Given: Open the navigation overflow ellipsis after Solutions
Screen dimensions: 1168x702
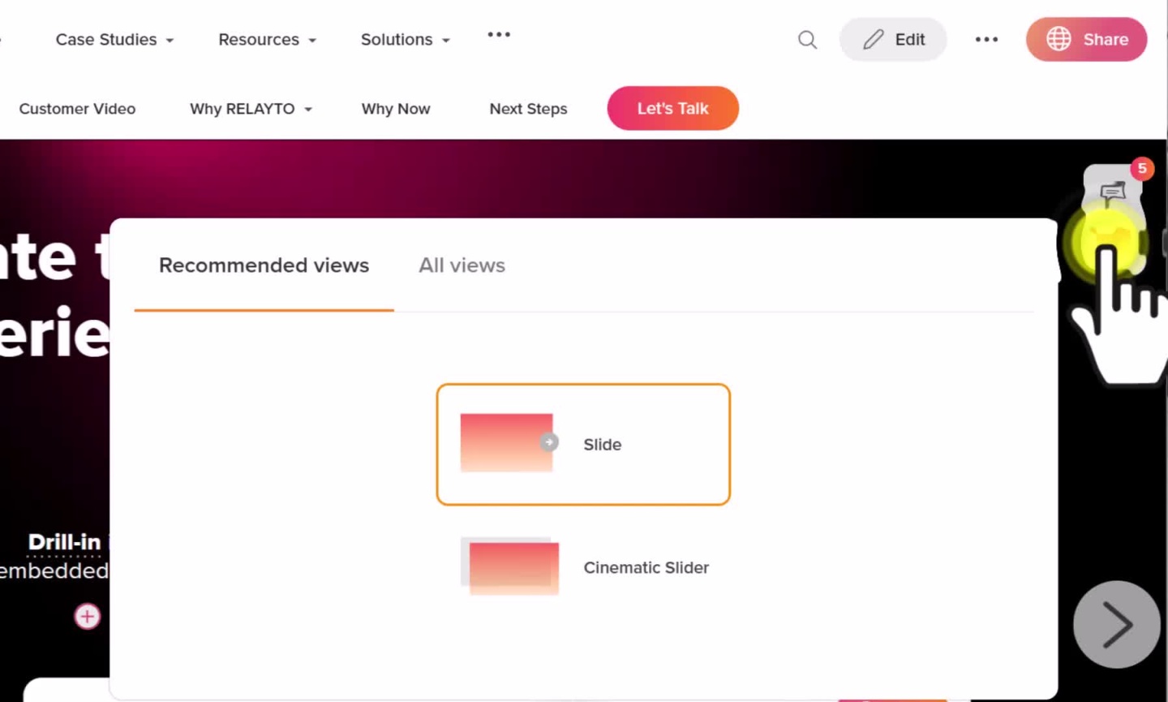Looking at the screenshot, I should (499, 35).
